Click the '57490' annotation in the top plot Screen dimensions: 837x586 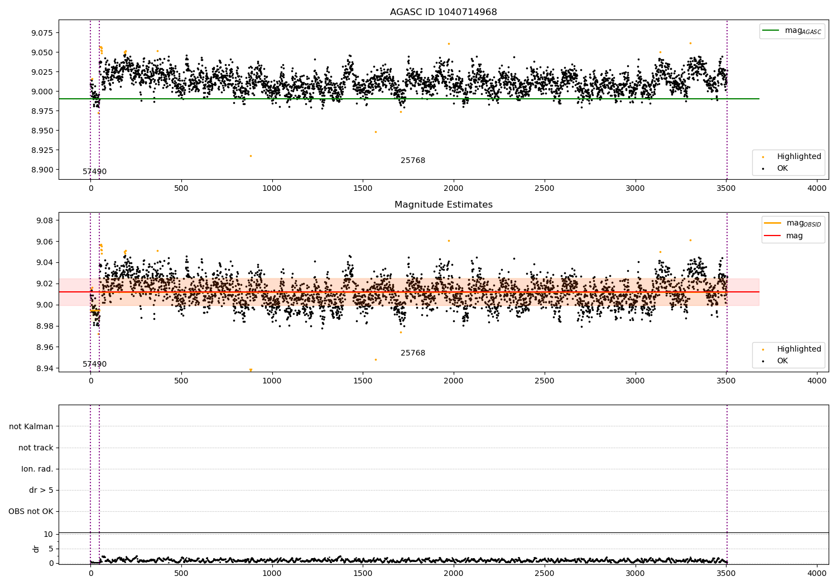[94, 172]
